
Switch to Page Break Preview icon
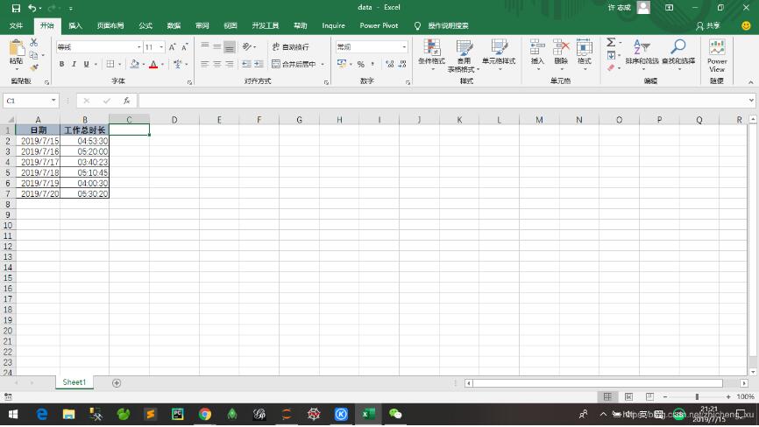point(649,396)
